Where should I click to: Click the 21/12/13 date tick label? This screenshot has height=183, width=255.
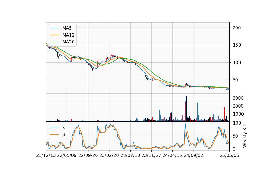[46, 156]
